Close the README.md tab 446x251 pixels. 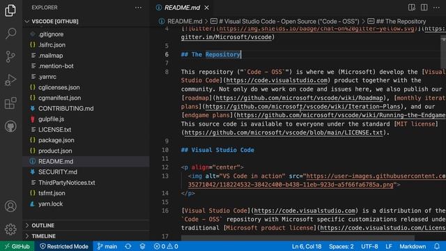[206, 8]
